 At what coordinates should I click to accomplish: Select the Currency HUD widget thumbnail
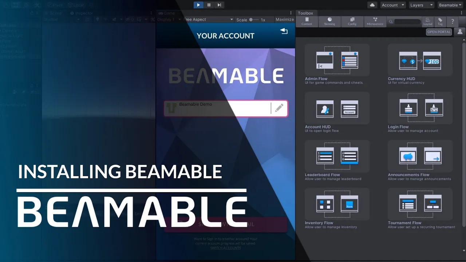420,60
